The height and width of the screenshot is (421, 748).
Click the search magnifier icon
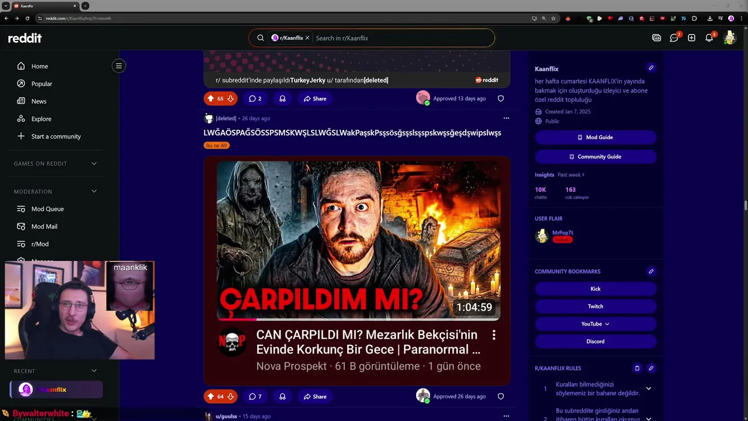pyautogui.click(x=260, y=38)
